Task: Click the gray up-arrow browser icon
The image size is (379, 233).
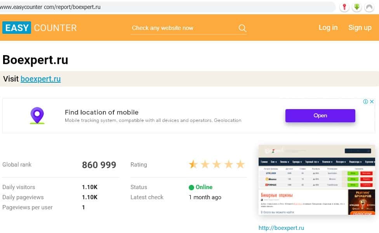Action: pos(369,7)
